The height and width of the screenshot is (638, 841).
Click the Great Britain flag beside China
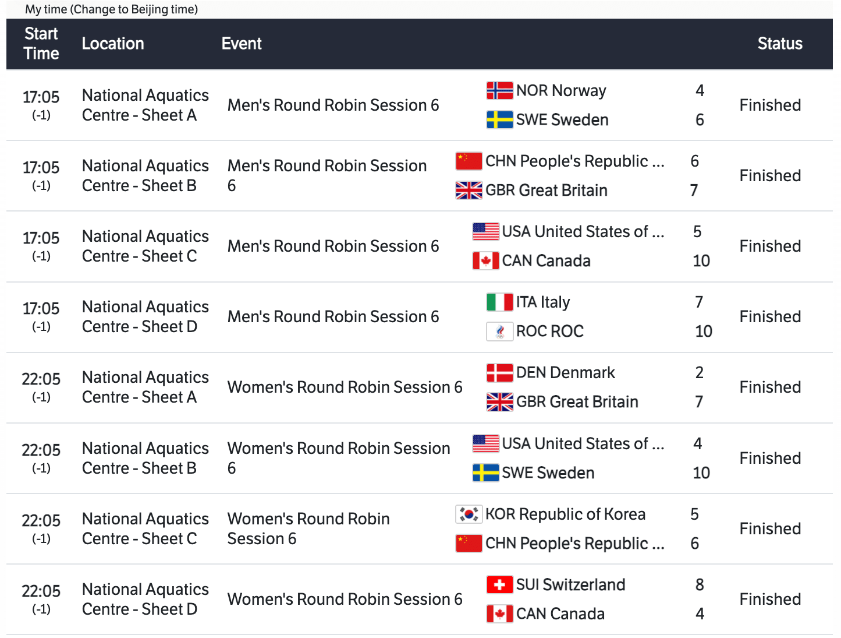(x=469, y=190)
